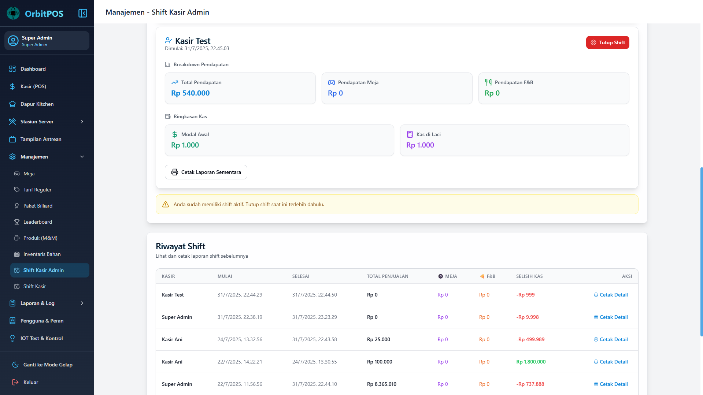Viewport: 703px width, 395px height.
Task: Collapse the sidebar with the toggle icon
Action: 83,13
